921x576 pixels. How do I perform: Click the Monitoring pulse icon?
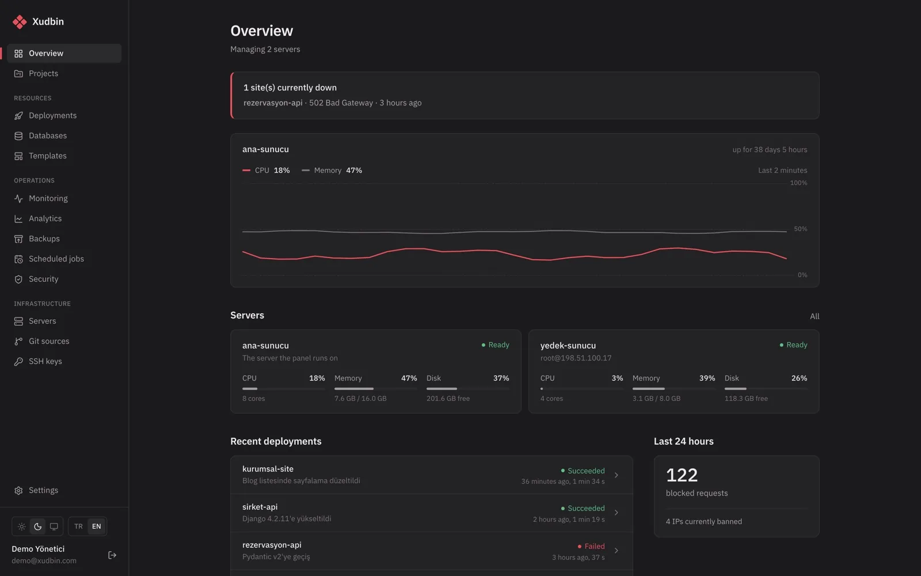[x=18, y=199]
